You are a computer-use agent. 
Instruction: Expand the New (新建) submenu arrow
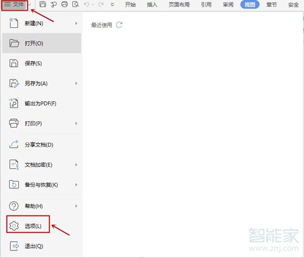tap(76, 23)
